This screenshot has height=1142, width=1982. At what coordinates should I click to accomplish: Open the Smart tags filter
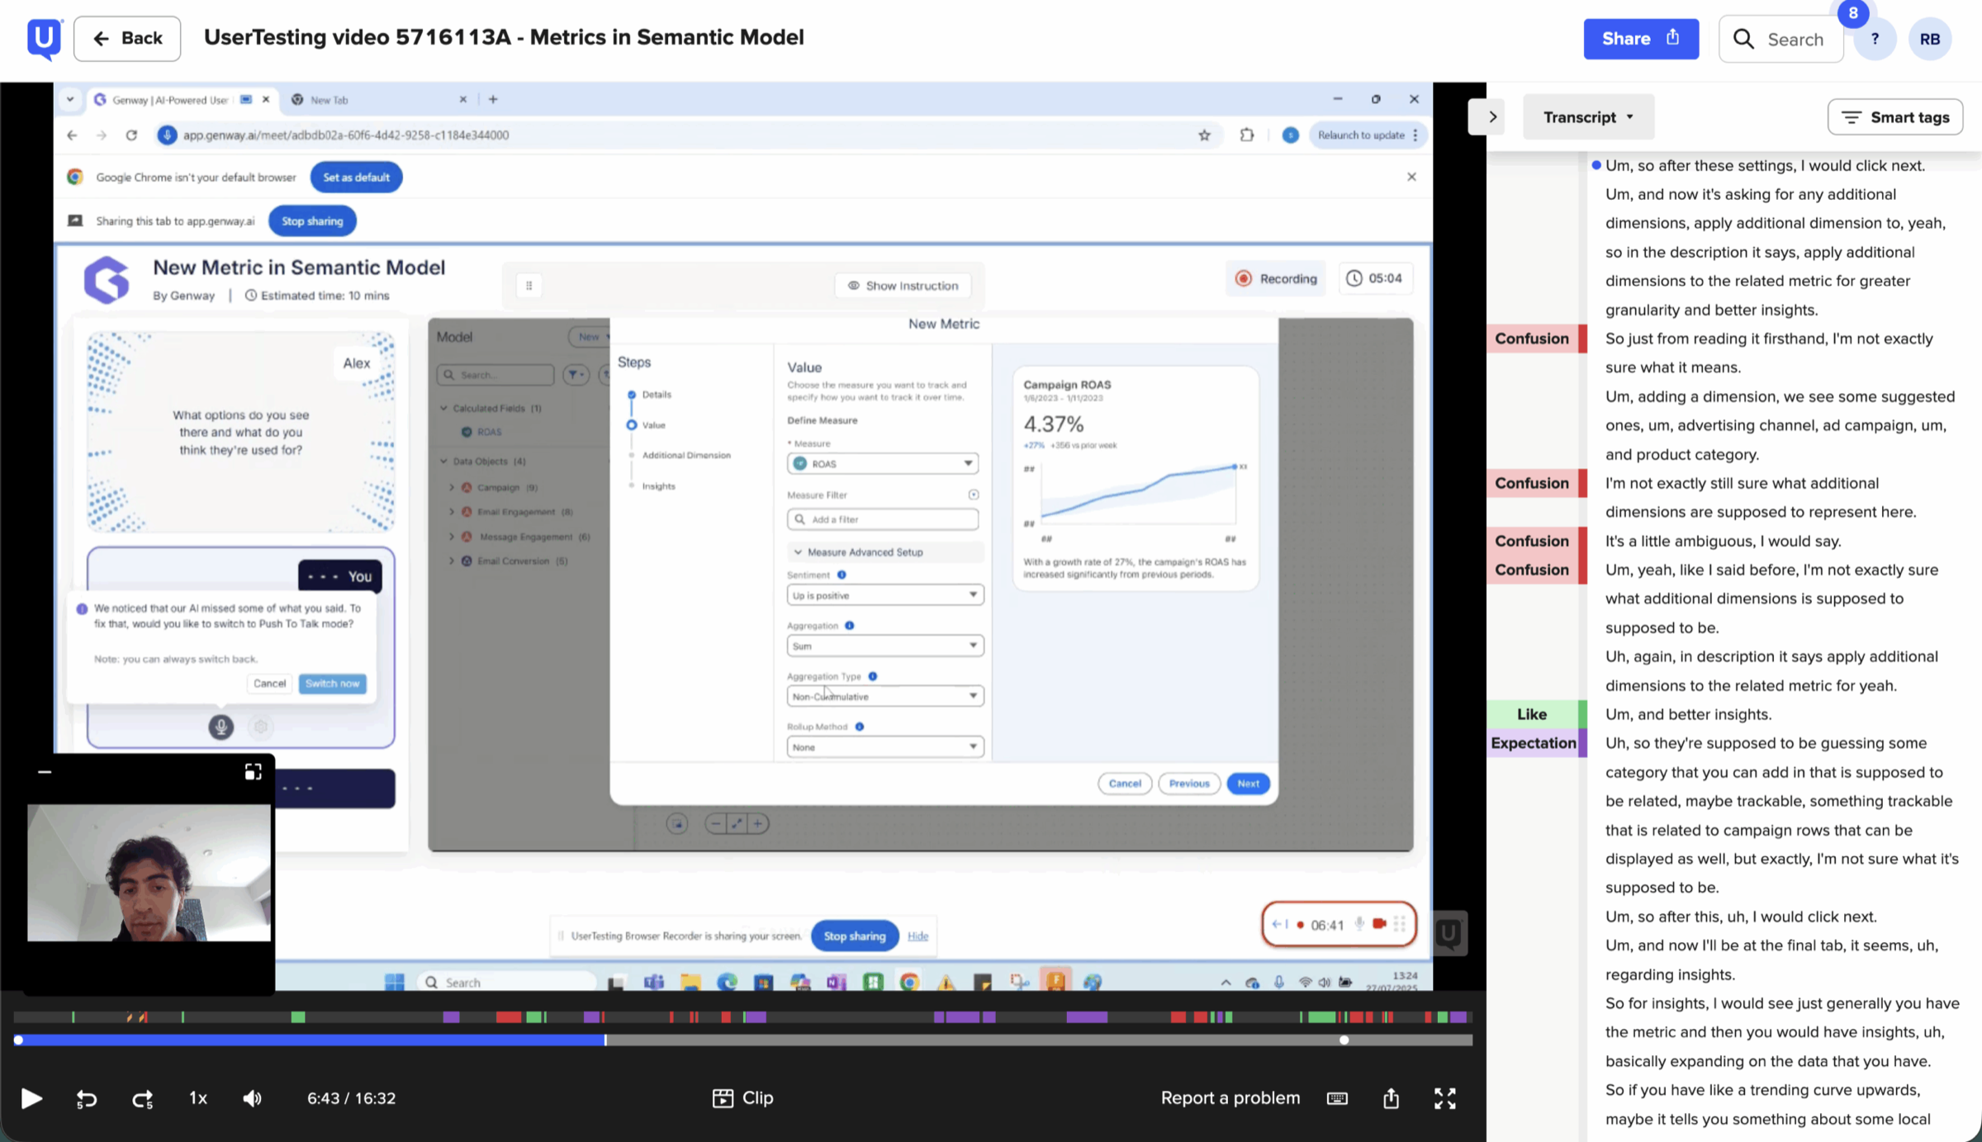tap(1895, 117)
